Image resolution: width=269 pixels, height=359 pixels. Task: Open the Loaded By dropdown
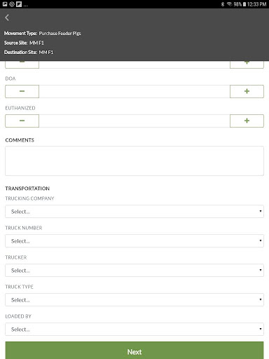point(134,330)
